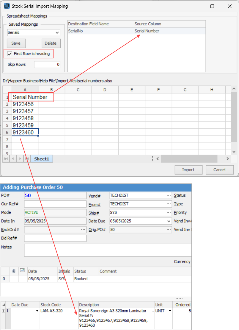Select column C header in spreadsheet
Viewport: 239px width, 330px height.
tap(78, 90)
